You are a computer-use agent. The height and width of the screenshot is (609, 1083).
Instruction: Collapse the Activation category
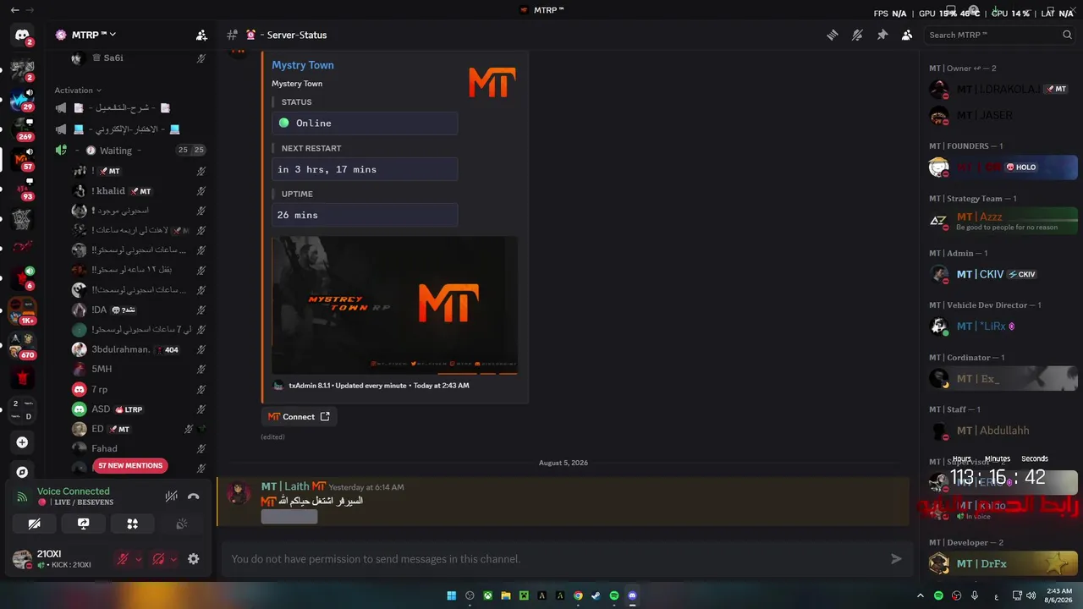pyautogui.click(x=78, y=91)
